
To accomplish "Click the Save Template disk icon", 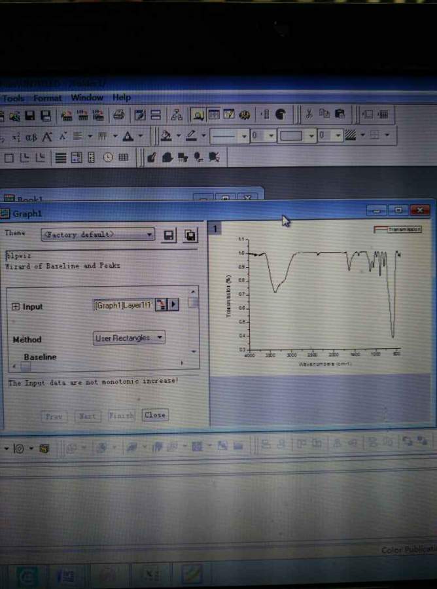I will (46, 115).
